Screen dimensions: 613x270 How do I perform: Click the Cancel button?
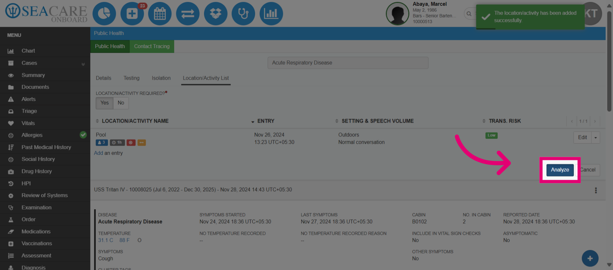click(588, 170)
